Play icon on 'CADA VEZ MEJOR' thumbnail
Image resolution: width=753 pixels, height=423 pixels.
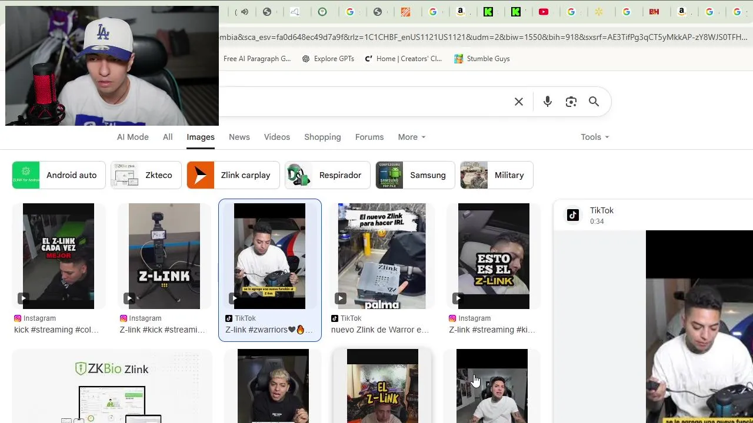[23, 298]
